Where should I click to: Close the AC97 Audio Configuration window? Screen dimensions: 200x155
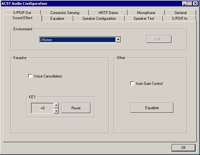tap(195, 4)
